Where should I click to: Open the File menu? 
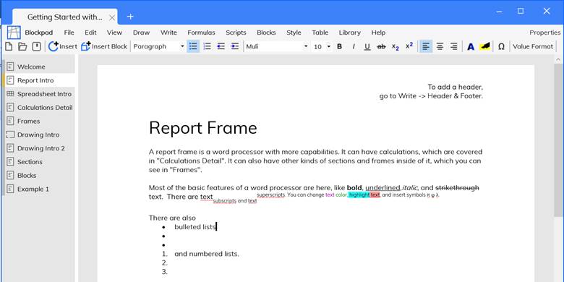[69, 33]
